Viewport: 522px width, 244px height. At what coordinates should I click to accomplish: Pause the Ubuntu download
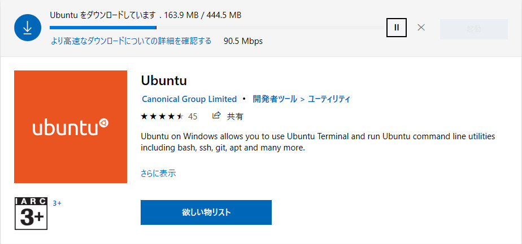(x=397, y=28)
